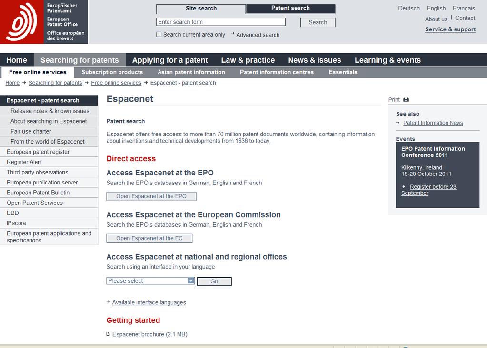Open the Available interface languages link

149,302
